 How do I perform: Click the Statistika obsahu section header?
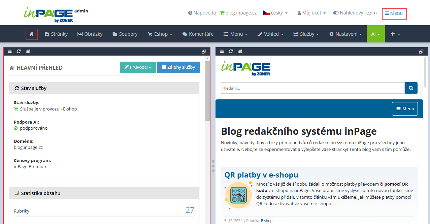104,193
